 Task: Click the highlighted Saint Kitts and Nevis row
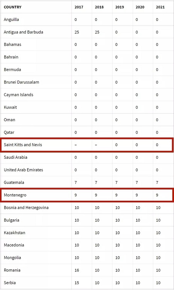click(87, 145)
